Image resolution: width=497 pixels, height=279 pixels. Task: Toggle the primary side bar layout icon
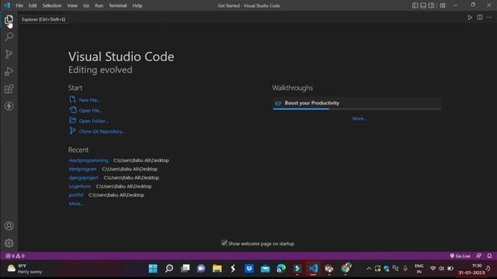click(415, 5)
